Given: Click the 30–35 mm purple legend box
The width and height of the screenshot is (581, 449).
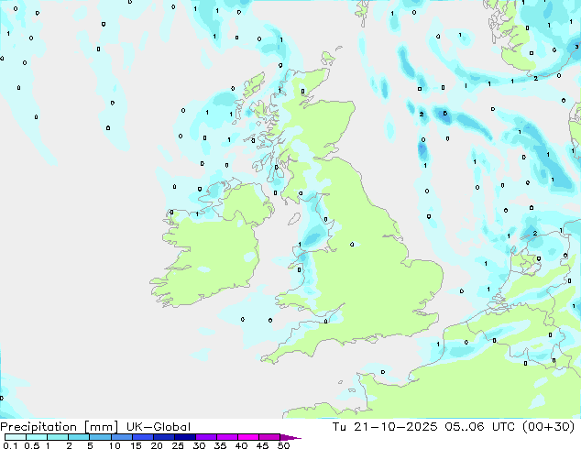Looking at the screenshot, I should [206, 437].
